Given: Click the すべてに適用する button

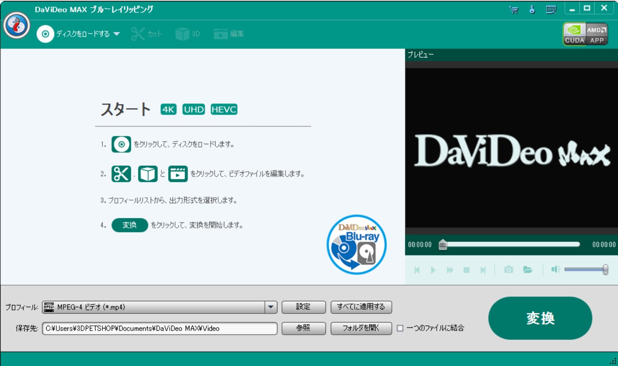Looking at the screenshot, I should (x=361, y=307).
